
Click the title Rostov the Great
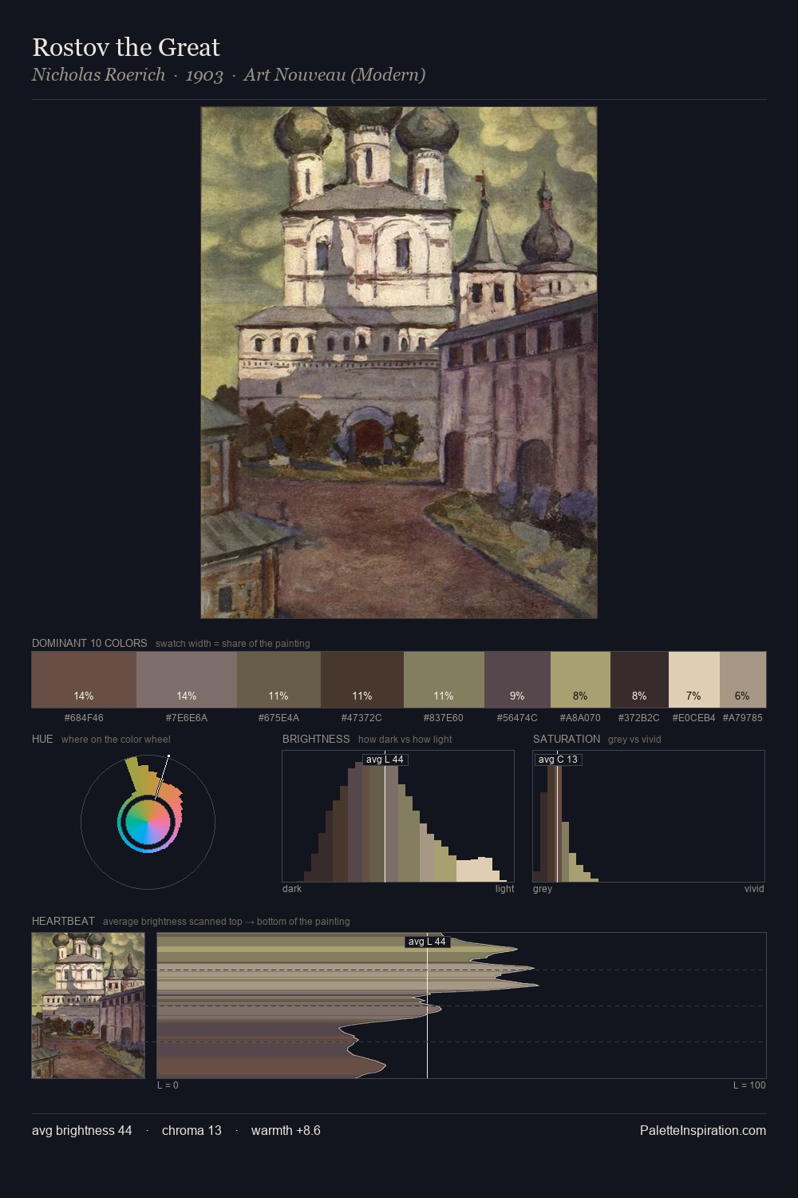[126, 48]
